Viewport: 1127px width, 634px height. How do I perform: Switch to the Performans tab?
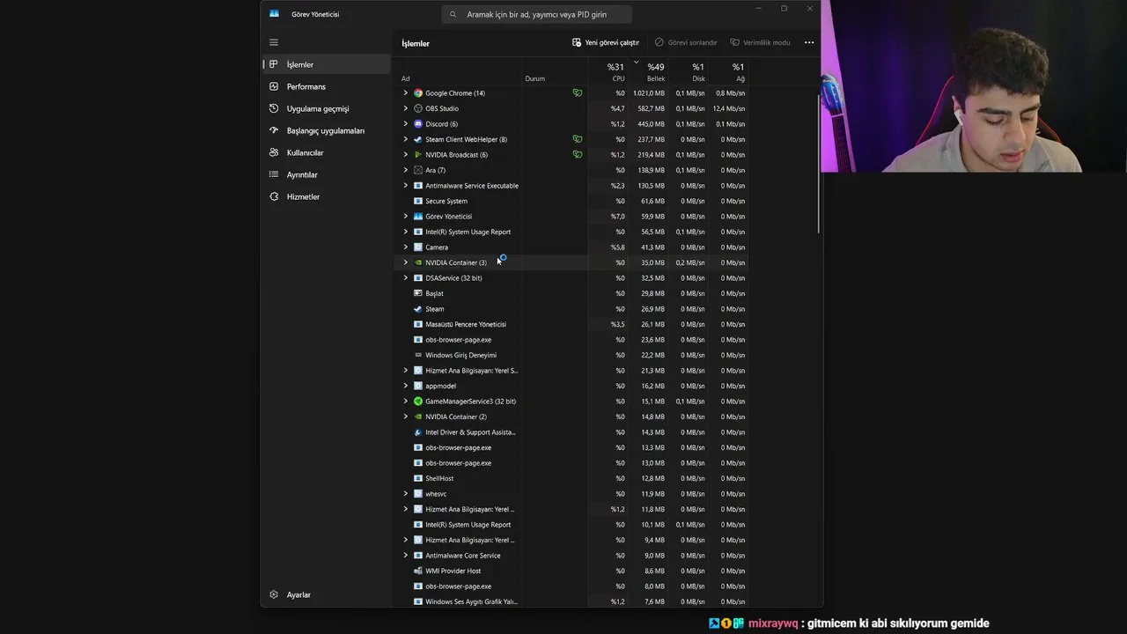click(327, 86)
